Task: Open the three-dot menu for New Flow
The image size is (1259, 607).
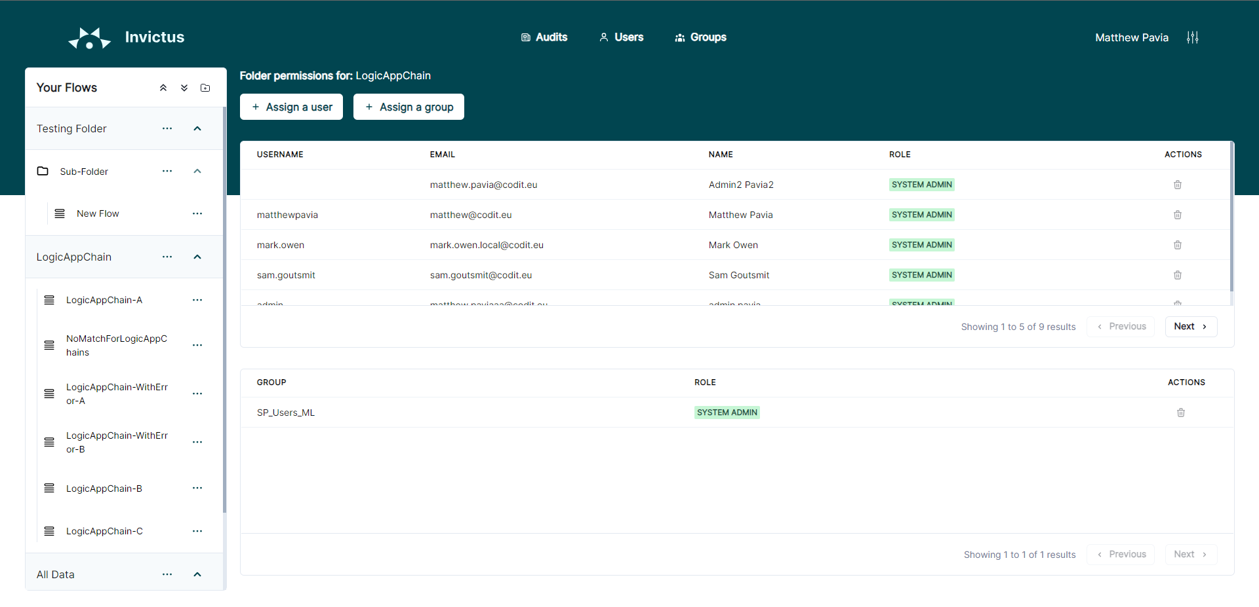Action: coord(197,213)
